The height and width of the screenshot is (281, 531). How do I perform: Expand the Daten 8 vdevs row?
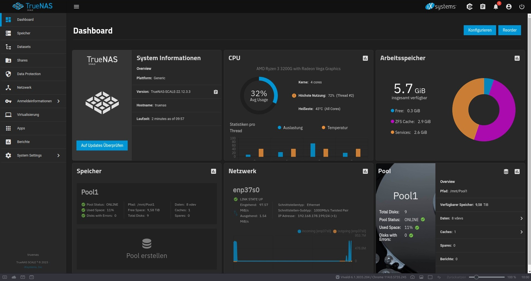pos(521,218)
